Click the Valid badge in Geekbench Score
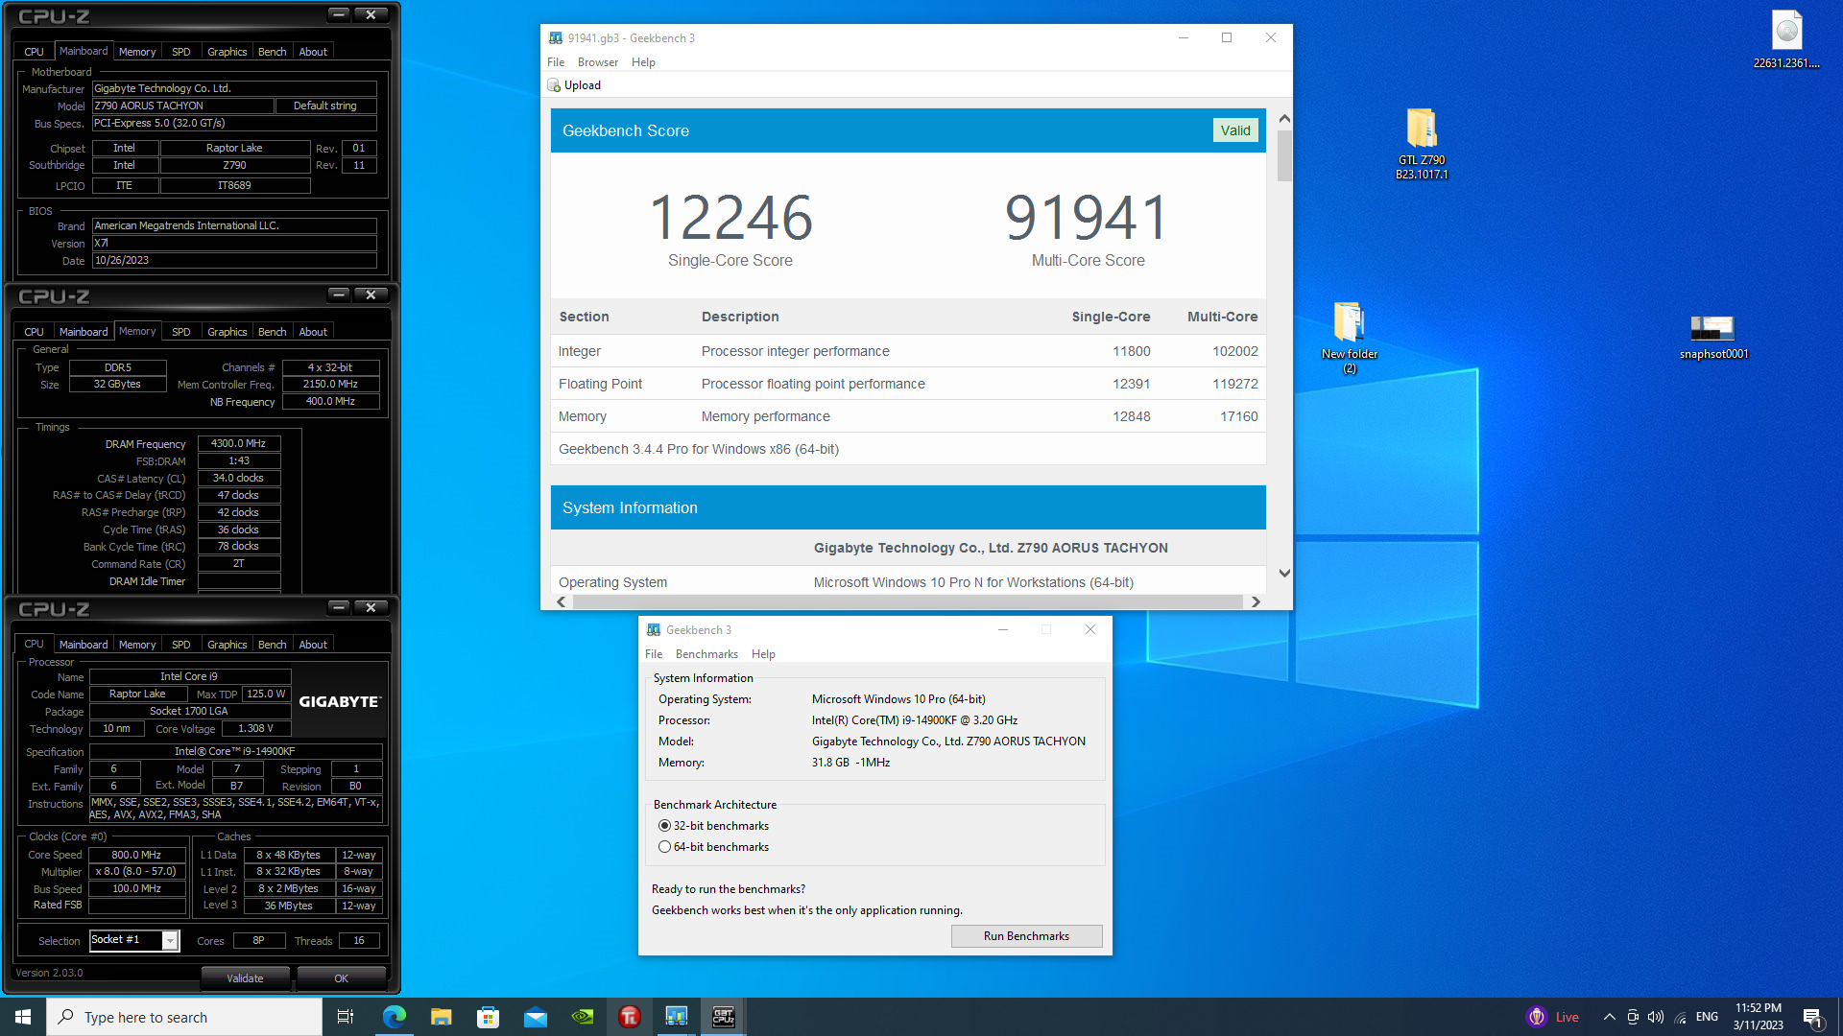Image resolution: width=1843 pixels, height=1036 pixels. (x=1234, y=130)
